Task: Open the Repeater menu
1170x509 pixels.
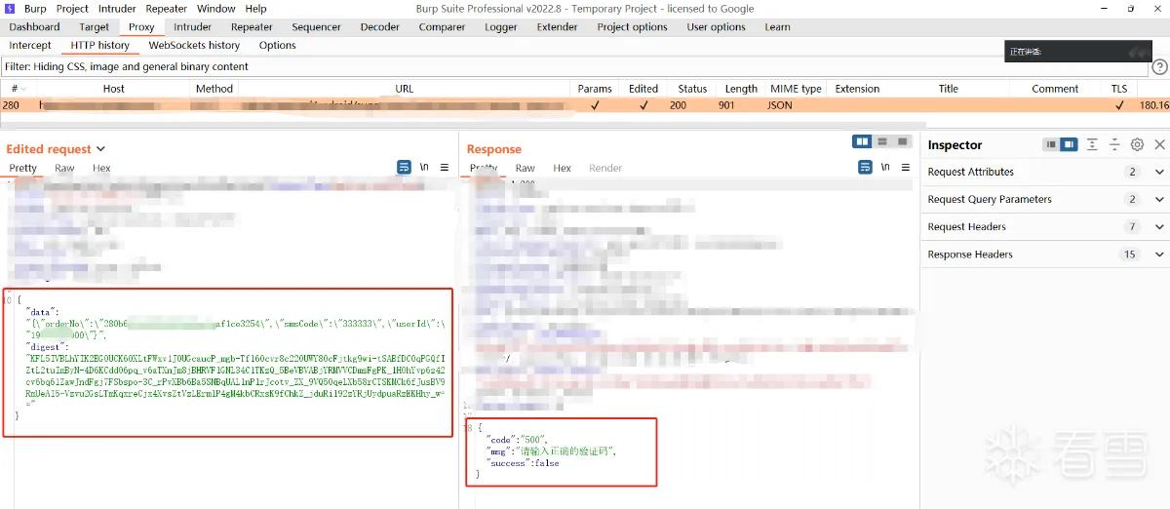Action: (167, 9)
